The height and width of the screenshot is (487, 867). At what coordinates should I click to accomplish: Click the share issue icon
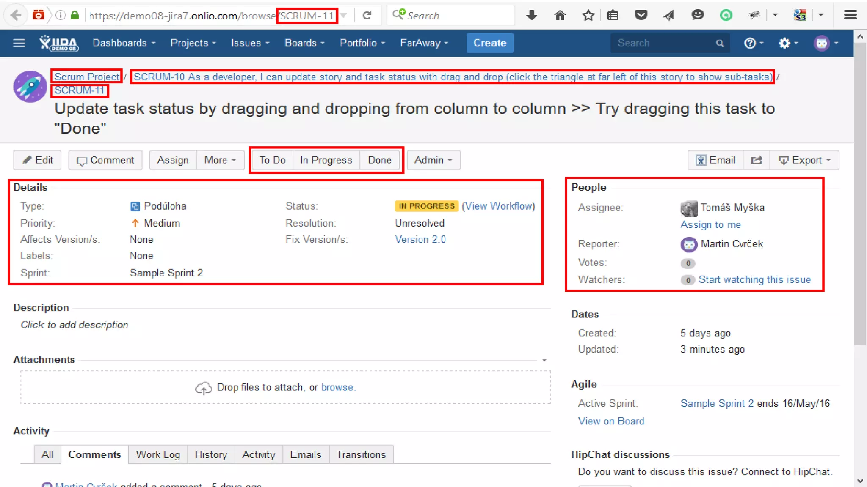coord(757,160)
